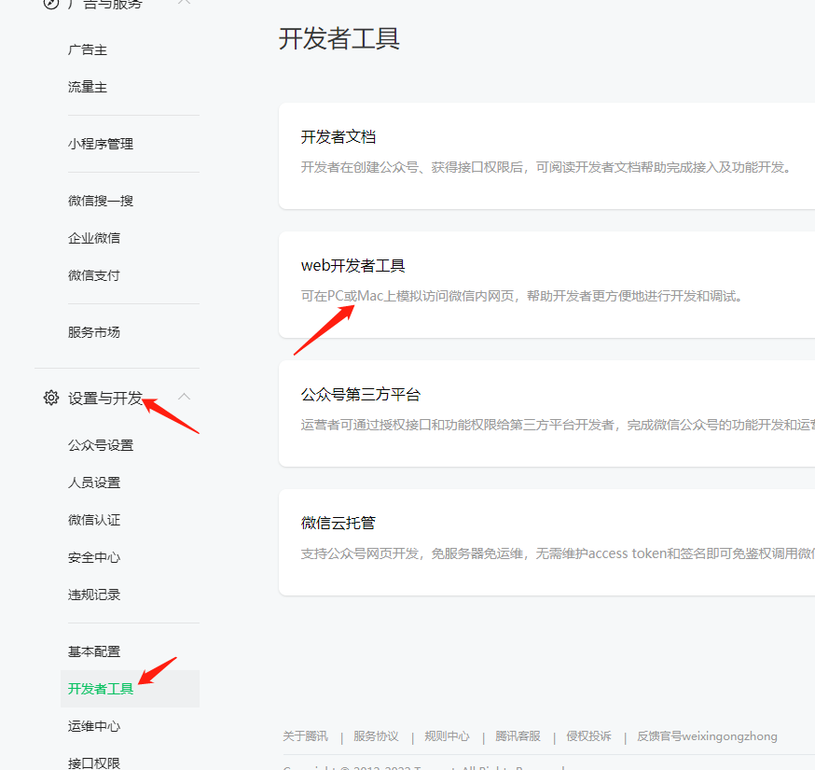
Task: Open 服务市场 menu item
Action: tap(94, 332)
